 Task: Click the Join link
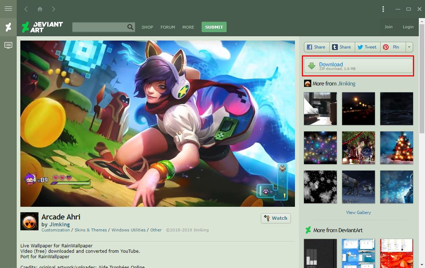click(388, 27)
